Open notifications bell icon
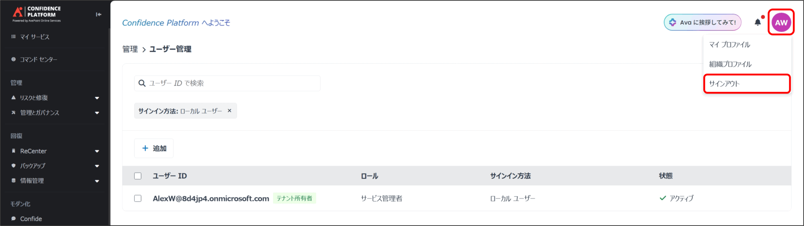 (758, 22)
